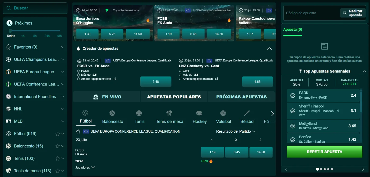370x177 pixels.
Task: Click the Creador de apuestas flame icon
Action: click(78, 49)
